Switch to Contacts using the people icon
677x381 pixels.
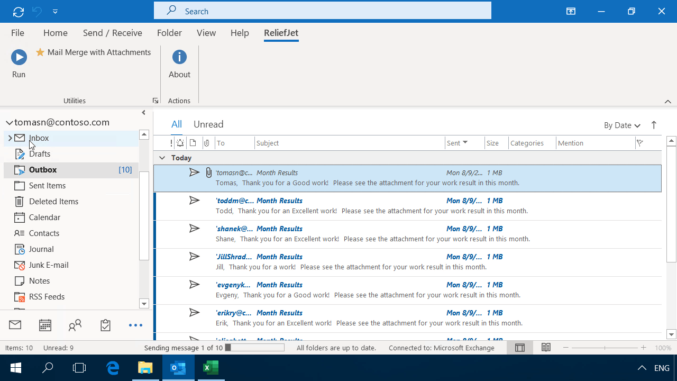point(75,325)
